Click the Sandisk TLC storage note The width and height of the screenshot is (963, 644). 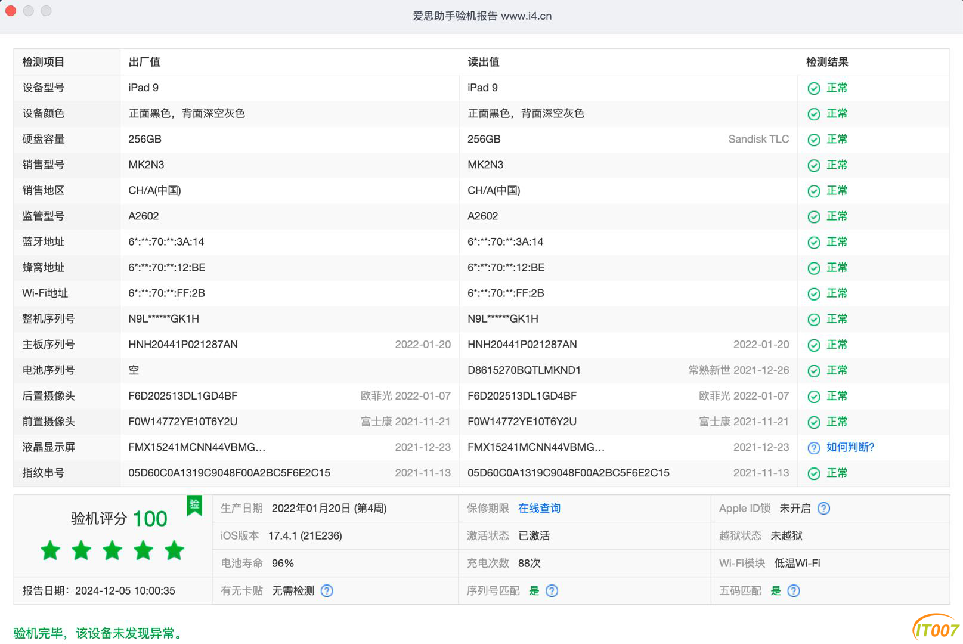tap(758, 139)
